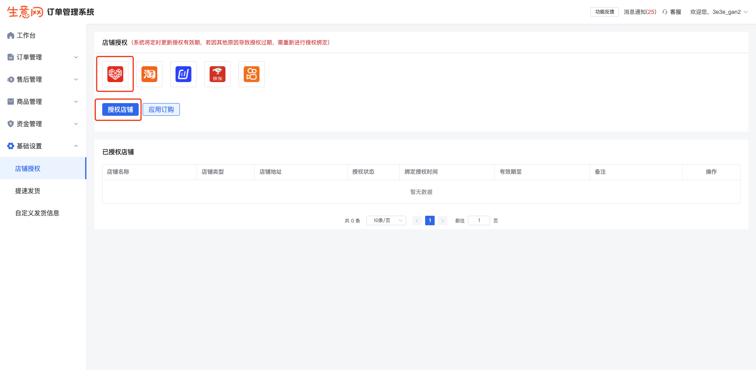Collapse the 基础设置 menu chevron
This screenshot has height=370, width=756.
76,146
